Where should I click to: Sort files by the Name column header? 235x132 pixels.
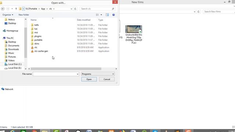(33, 20)
